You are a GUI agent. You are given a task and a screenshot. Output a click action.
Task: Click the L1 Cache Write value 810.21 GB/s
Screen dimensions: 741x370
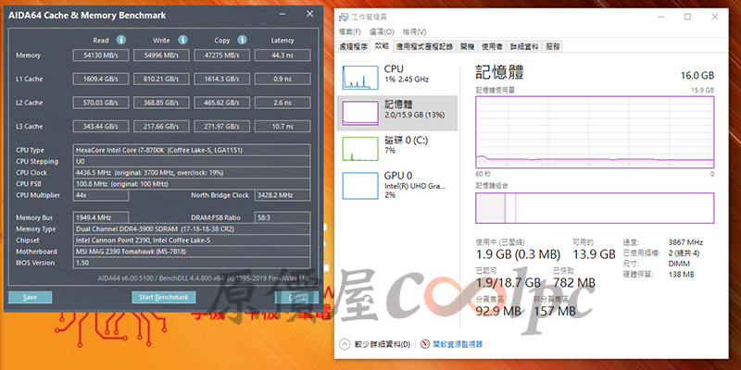pos(161,79)
